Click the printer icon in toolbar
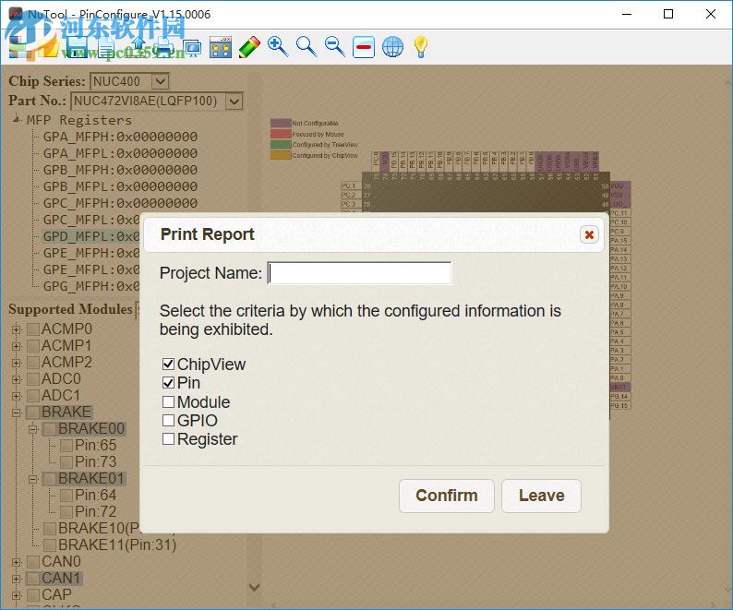733x610 pixels. (163, 47)
